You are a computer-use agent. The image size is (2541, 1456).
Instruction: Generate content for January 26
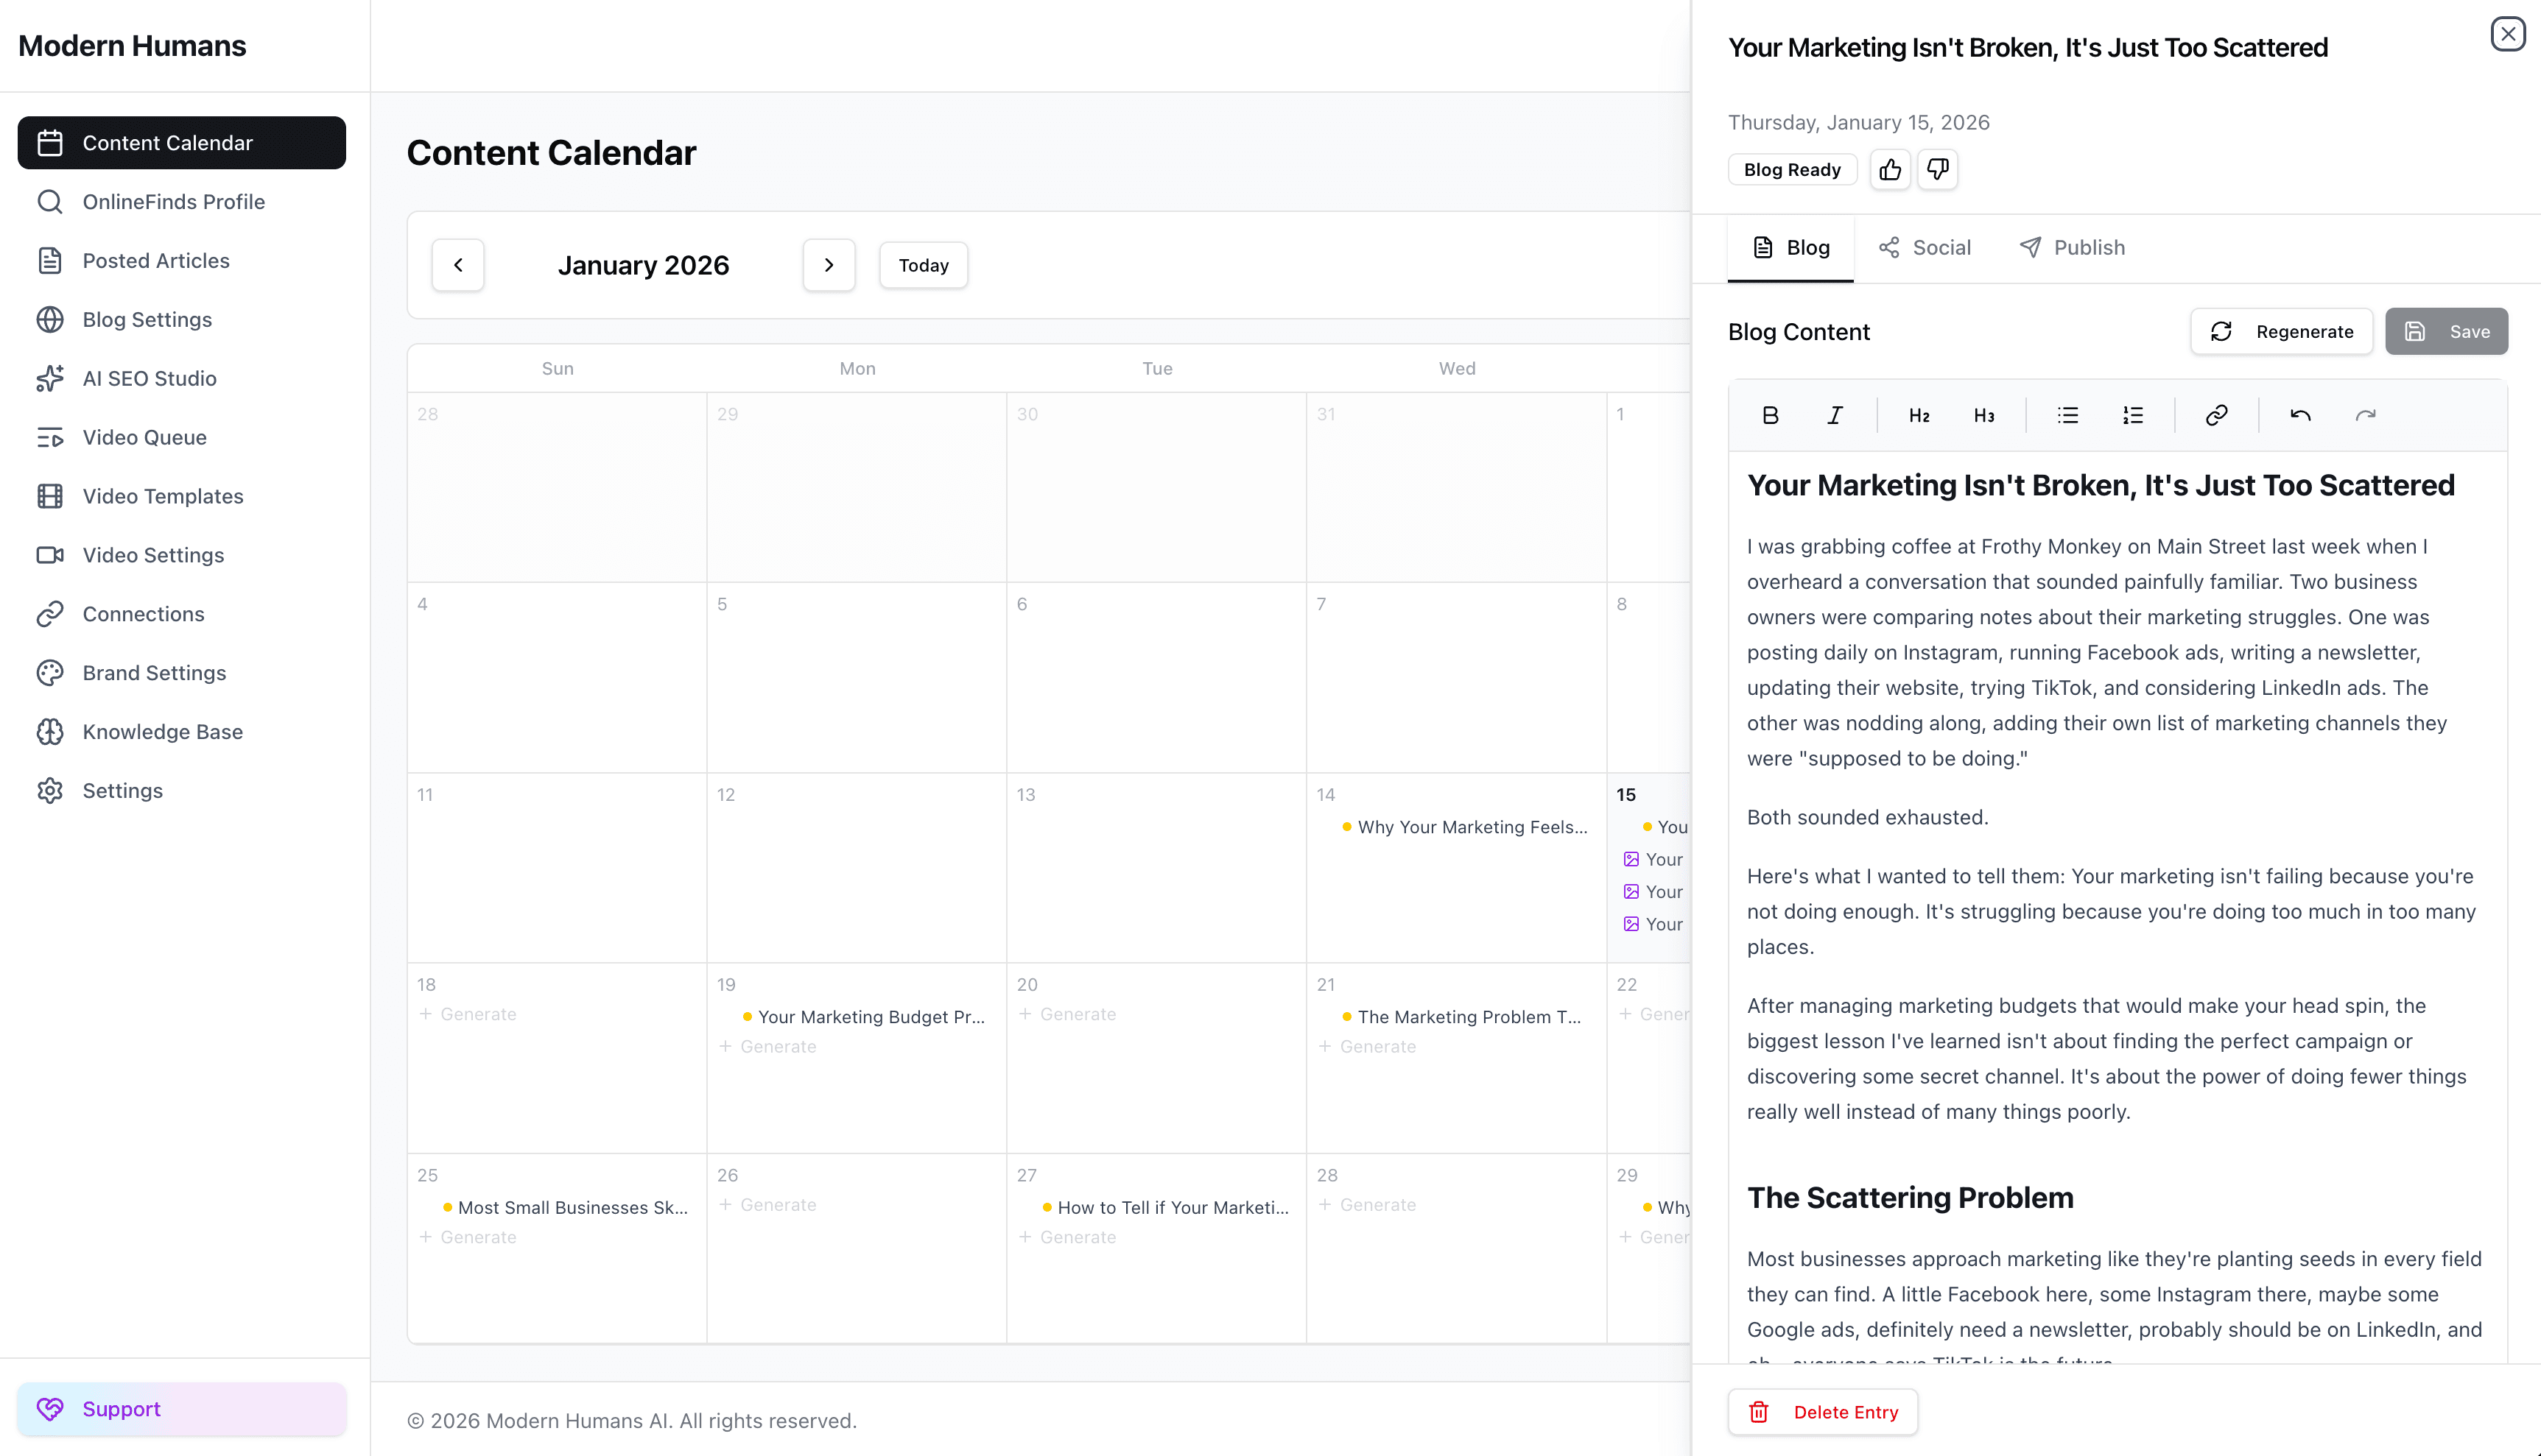coord(768,1204)
